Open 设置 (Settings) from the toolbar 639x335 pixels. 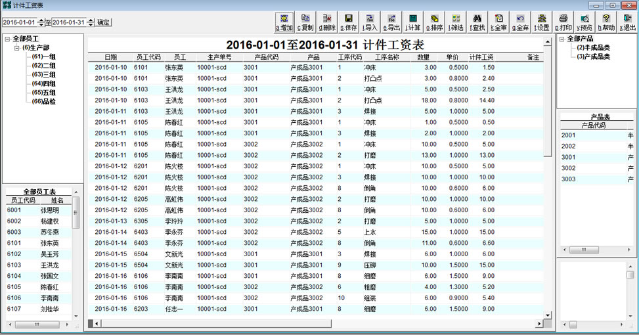coord(542,22)
